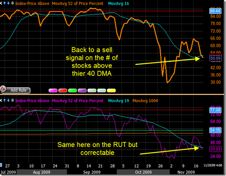Image resolution: width=226 pixels, height=176 pixels.
Task: Click the round icon on the Add Rule button
Action: tap(3, 89)
